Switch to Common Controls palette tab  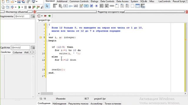[x=79, y=1]
